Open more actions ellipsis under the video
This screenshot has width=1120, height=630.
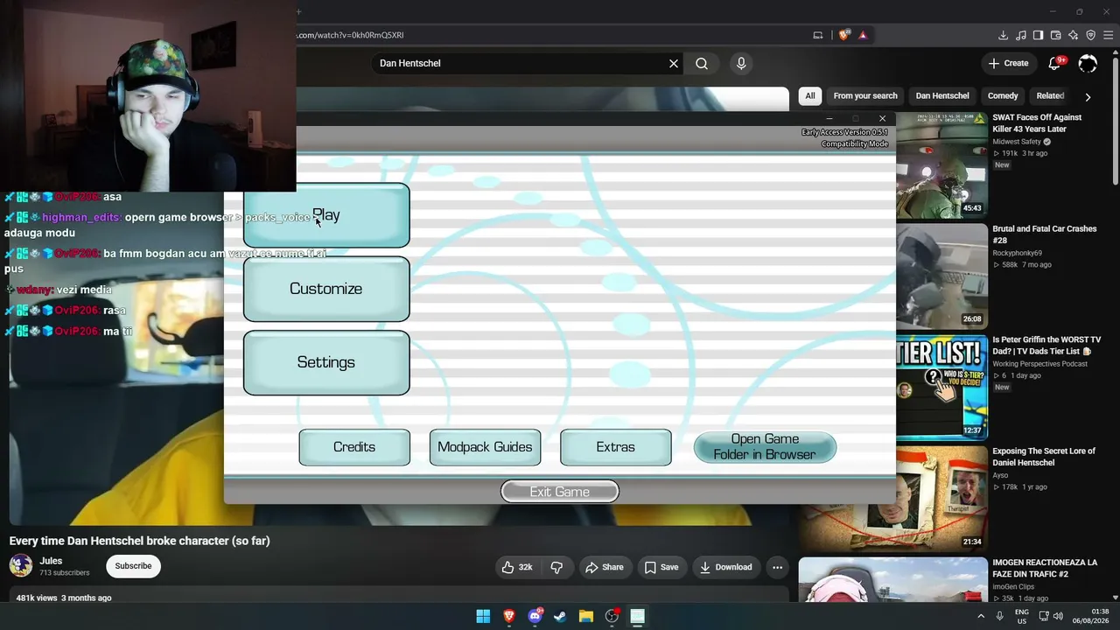pyautogui.click(x=777, y=567)
